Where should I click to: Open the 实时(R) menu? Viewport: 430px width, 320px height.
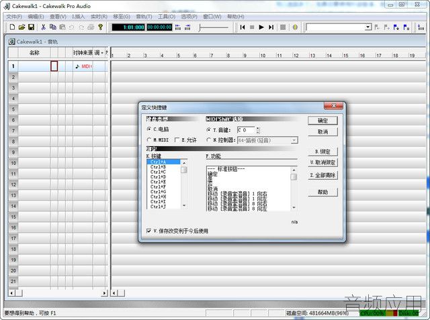pyautogui.click(x=99, y=17)
